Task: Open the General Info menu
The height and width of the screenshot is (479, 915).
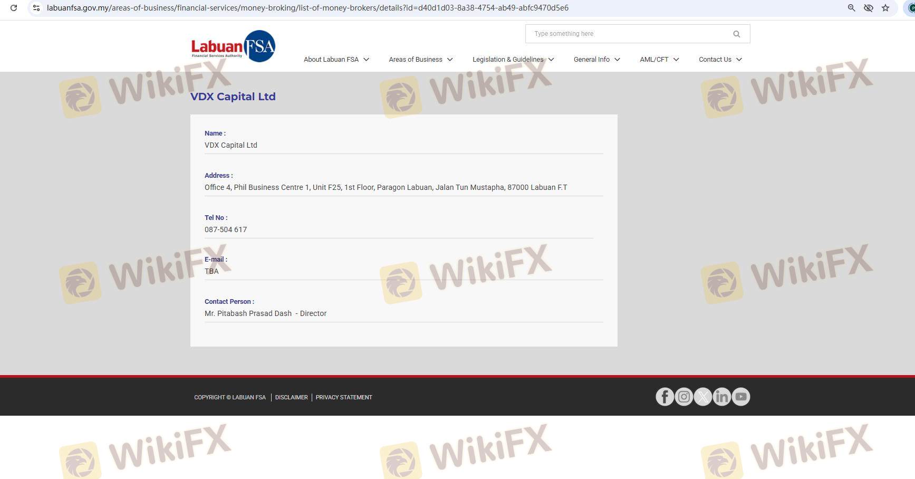Action: (x=596, y=60)
